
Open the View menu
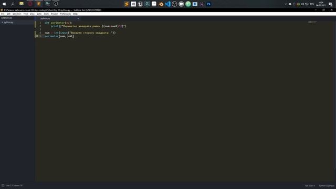click(x=32, y=14)
